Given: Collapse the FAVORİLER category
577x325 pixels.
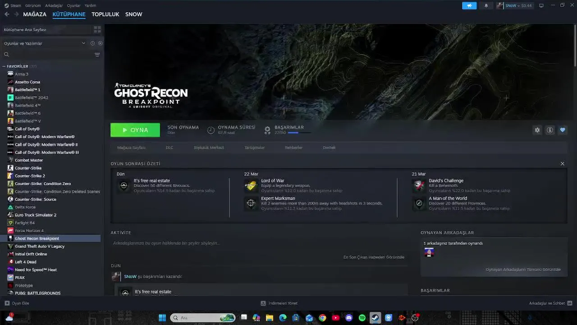Looking at the screenshot, I should tap(4, 66).
